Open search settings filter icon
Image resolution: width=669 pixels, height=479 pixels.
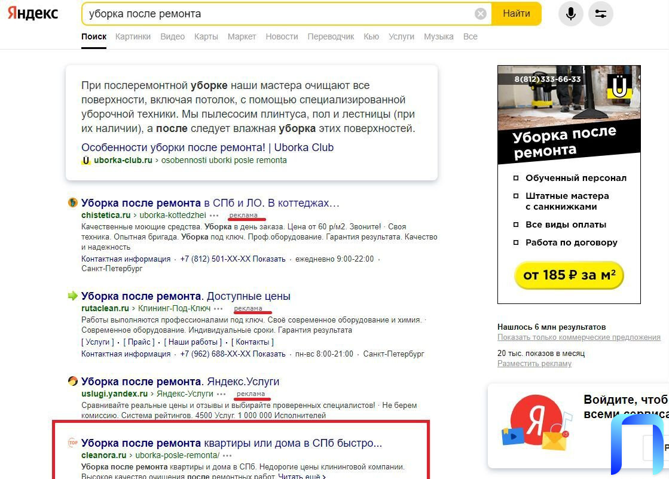601,14
